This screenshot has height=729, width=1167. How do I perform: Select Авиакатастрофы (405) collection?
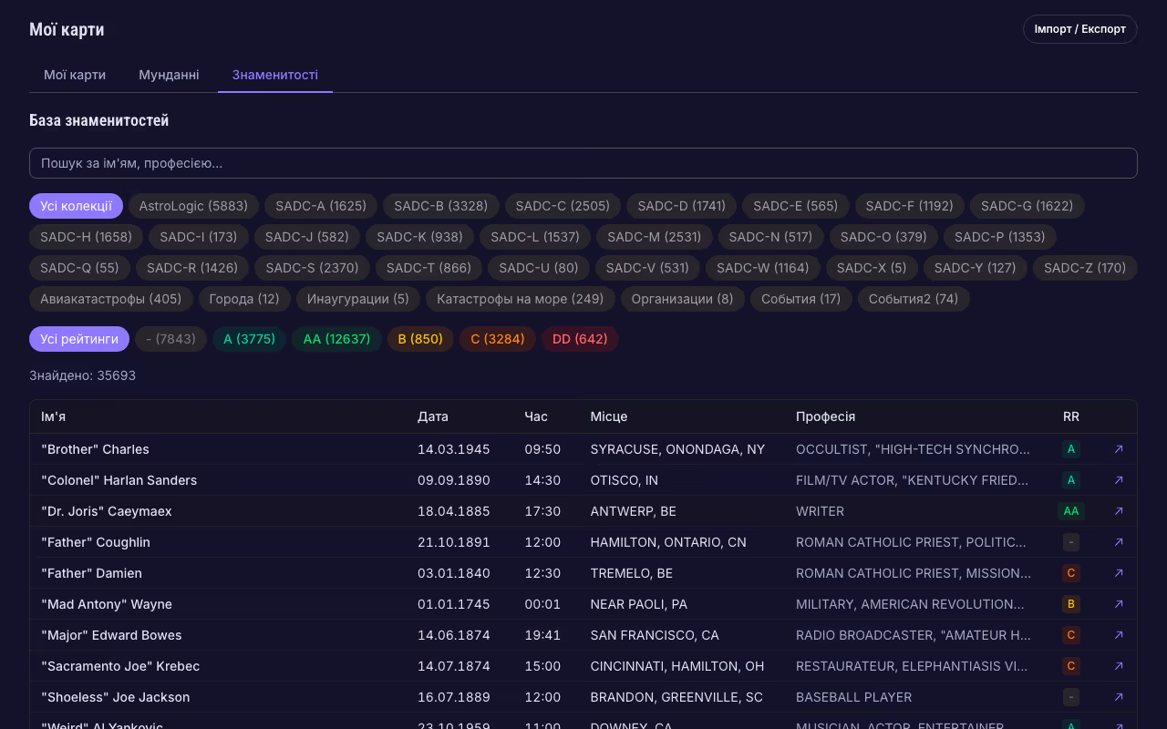[110, 299]
